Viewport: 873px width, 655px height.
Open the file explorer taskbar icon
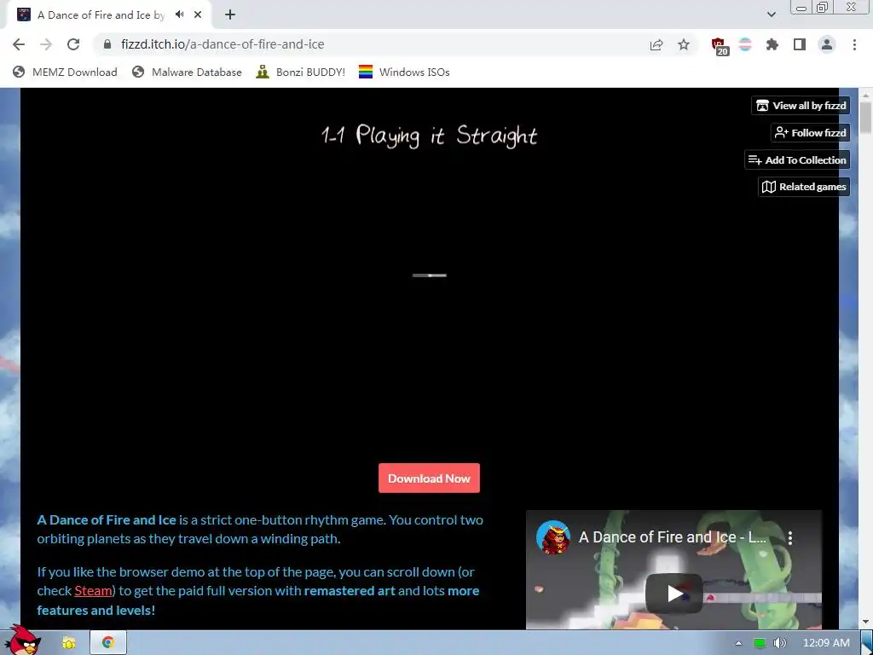pos(69,643)
